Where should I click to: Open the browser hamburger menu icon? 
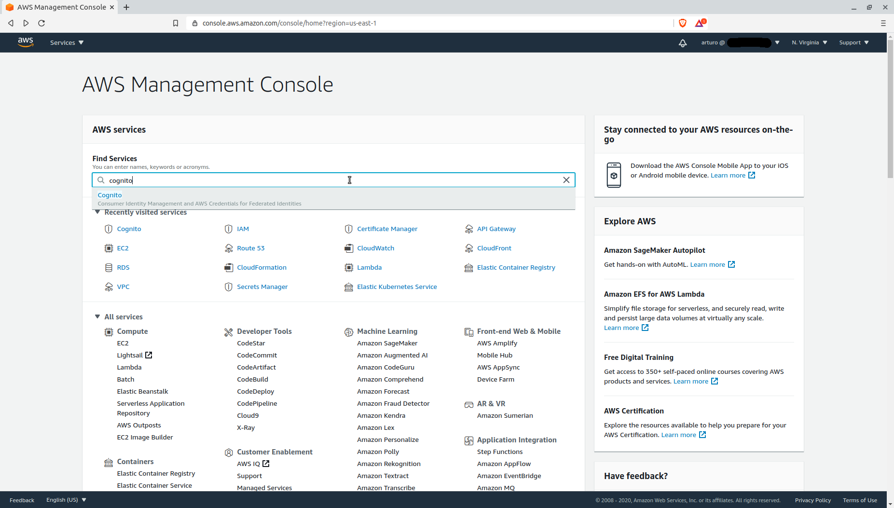pos(883,23)
